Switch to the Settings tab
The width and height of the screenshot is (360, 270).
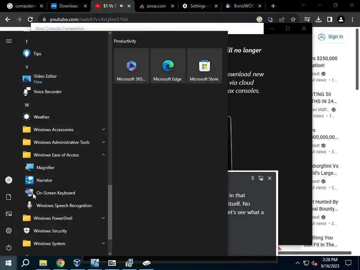[x=200, y=6]
